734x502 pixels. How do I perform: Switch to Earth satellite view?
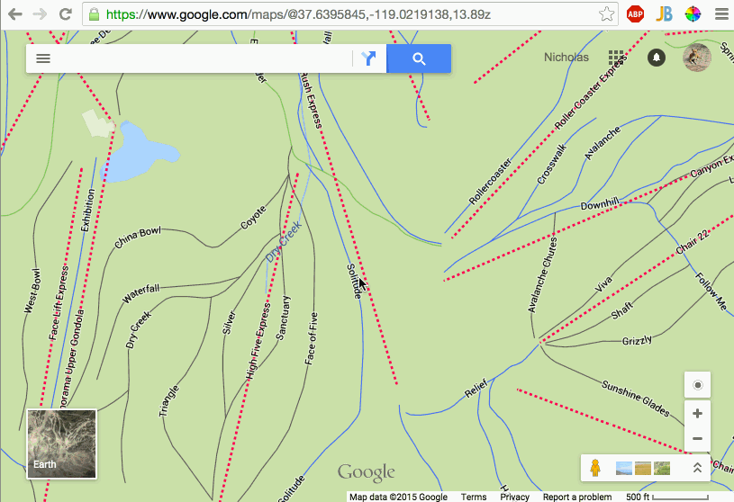62,444
